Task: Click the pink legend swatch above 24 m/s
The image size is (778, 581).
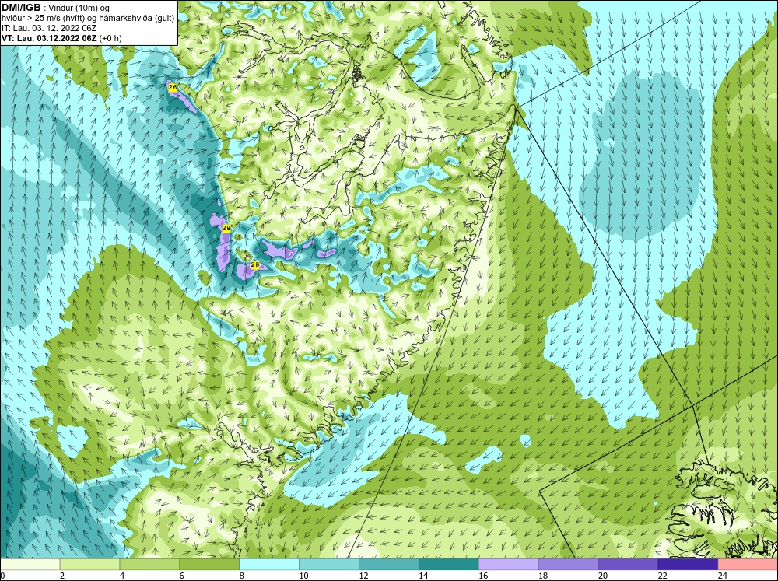Action: (x=748, y=565)
